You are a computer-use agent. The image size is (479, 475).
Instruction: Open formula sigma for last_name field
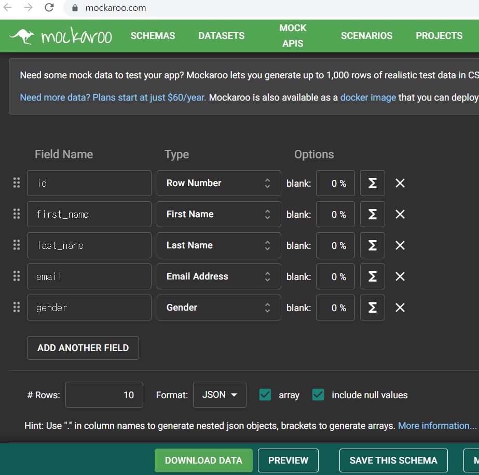click(x=373, y=245)
